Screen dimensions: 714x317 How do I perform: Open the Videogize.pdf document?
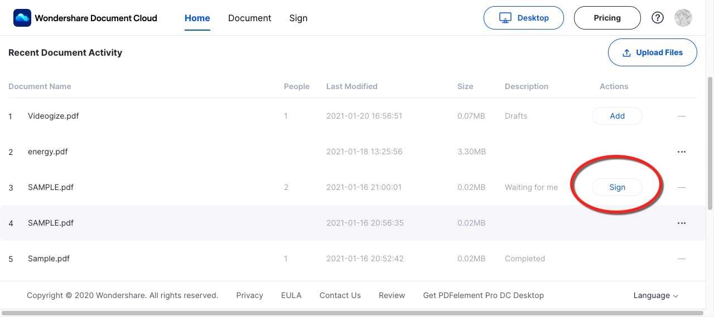(53, 116)
